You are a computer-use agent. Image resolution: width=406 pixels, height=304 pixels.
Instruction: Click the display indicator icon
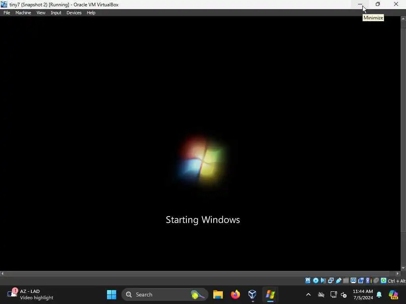[353, 281]
